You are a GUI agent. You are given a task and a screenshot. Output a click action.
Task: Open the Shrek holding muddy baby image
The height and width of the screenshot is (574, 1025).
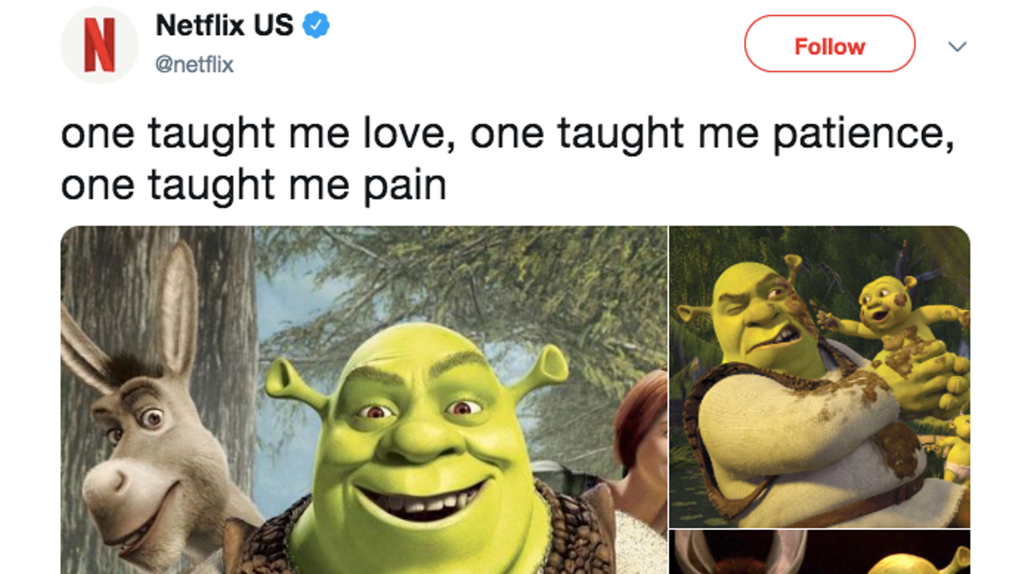(819, 377)
